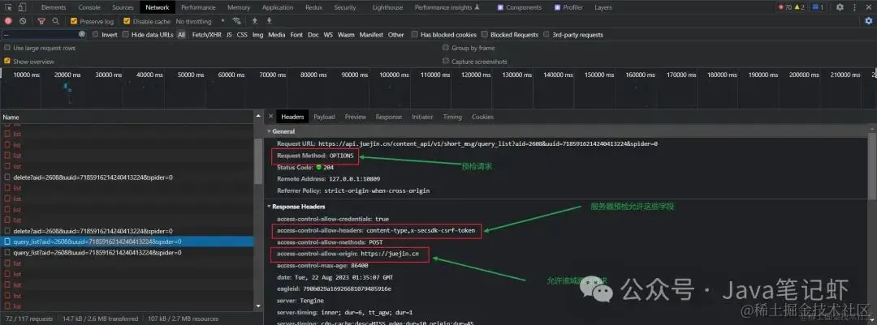Screen dimensions: 877x325
Task: Click the Name column sort arrow
Action: pyautogui.click(x=258, y=117)
